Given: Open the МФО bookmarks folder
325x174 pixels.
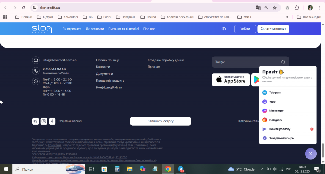Looking at the screenshot, I should (x=244, y=17).
